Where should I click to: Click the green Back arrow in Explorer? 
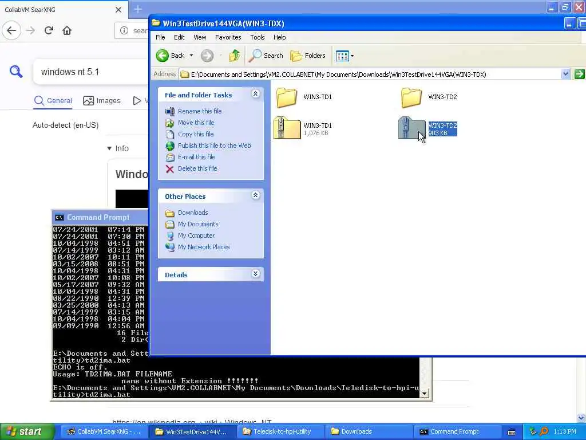click(162, 56)
